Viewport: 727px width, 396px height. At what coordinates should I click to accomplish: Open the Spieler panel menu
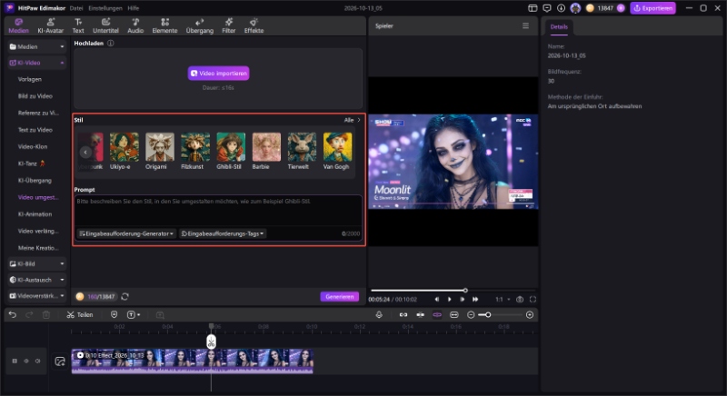[x=525, y=26]
